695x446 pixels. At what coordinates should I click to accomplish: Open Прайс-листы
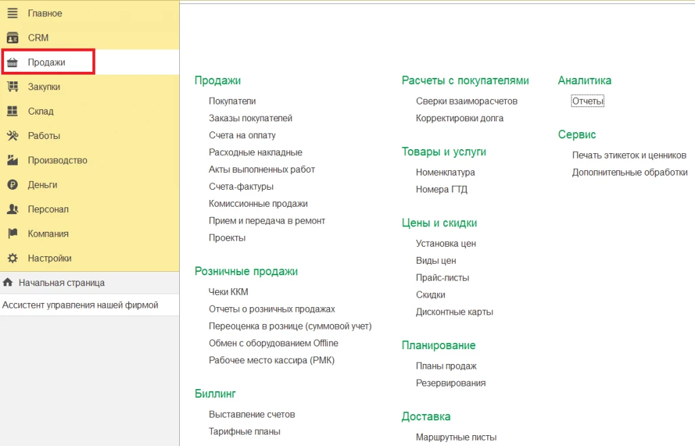click(x=443, y=278)
